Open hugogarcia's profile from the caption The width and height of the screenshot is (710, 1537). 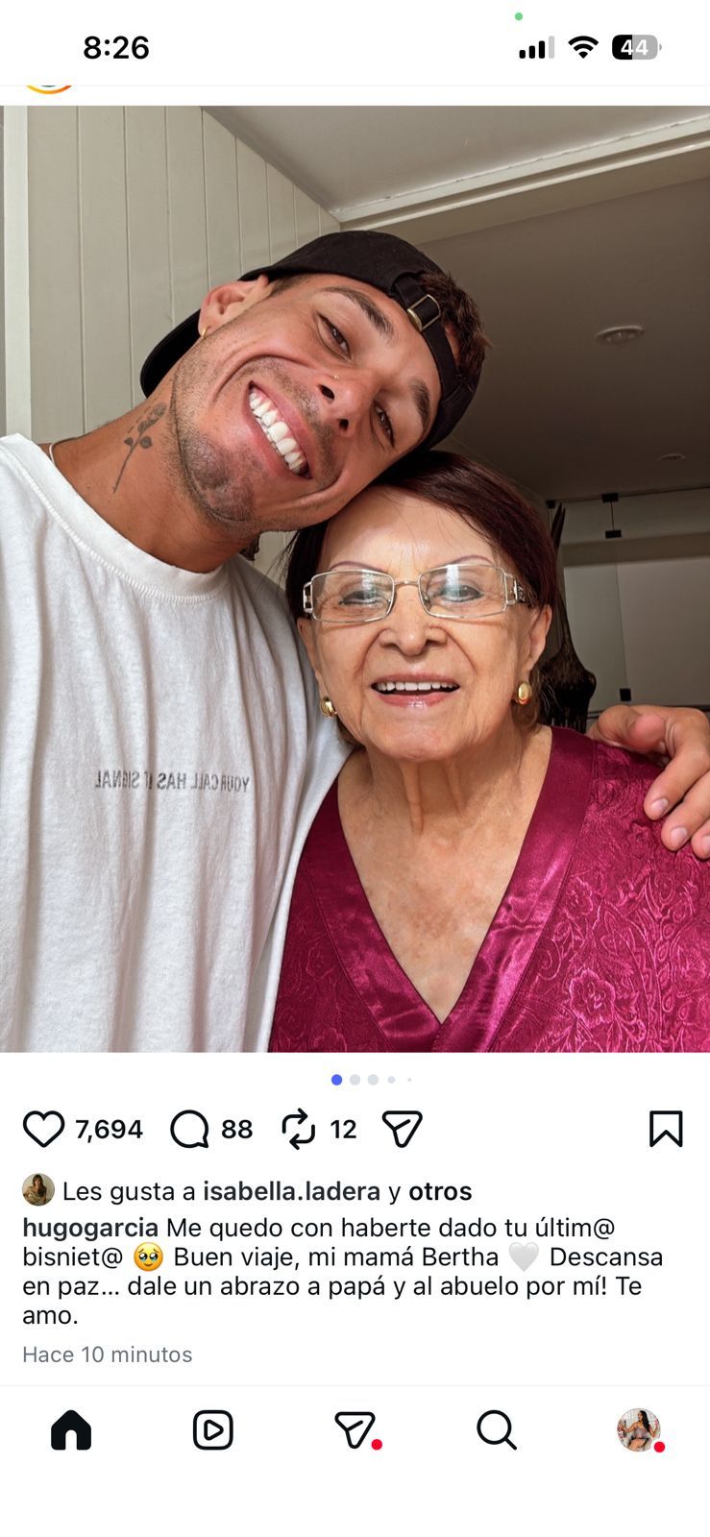90,1228
